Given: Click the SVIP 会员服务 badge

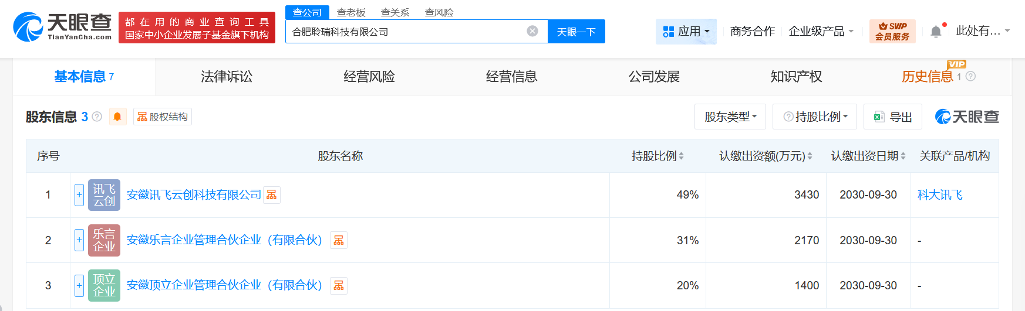Looking at the screenshot, I should 892,32.
